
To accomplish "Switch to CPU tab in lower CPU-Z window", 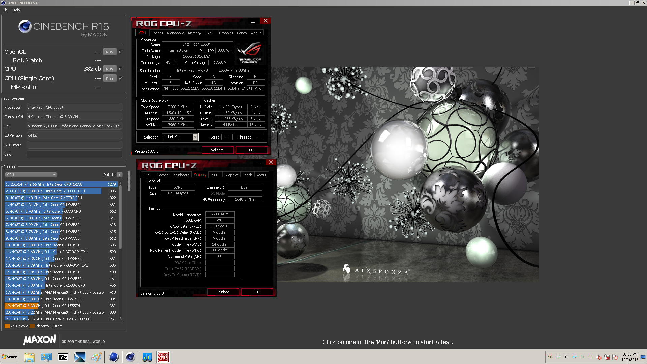I will tap(148, 175).
